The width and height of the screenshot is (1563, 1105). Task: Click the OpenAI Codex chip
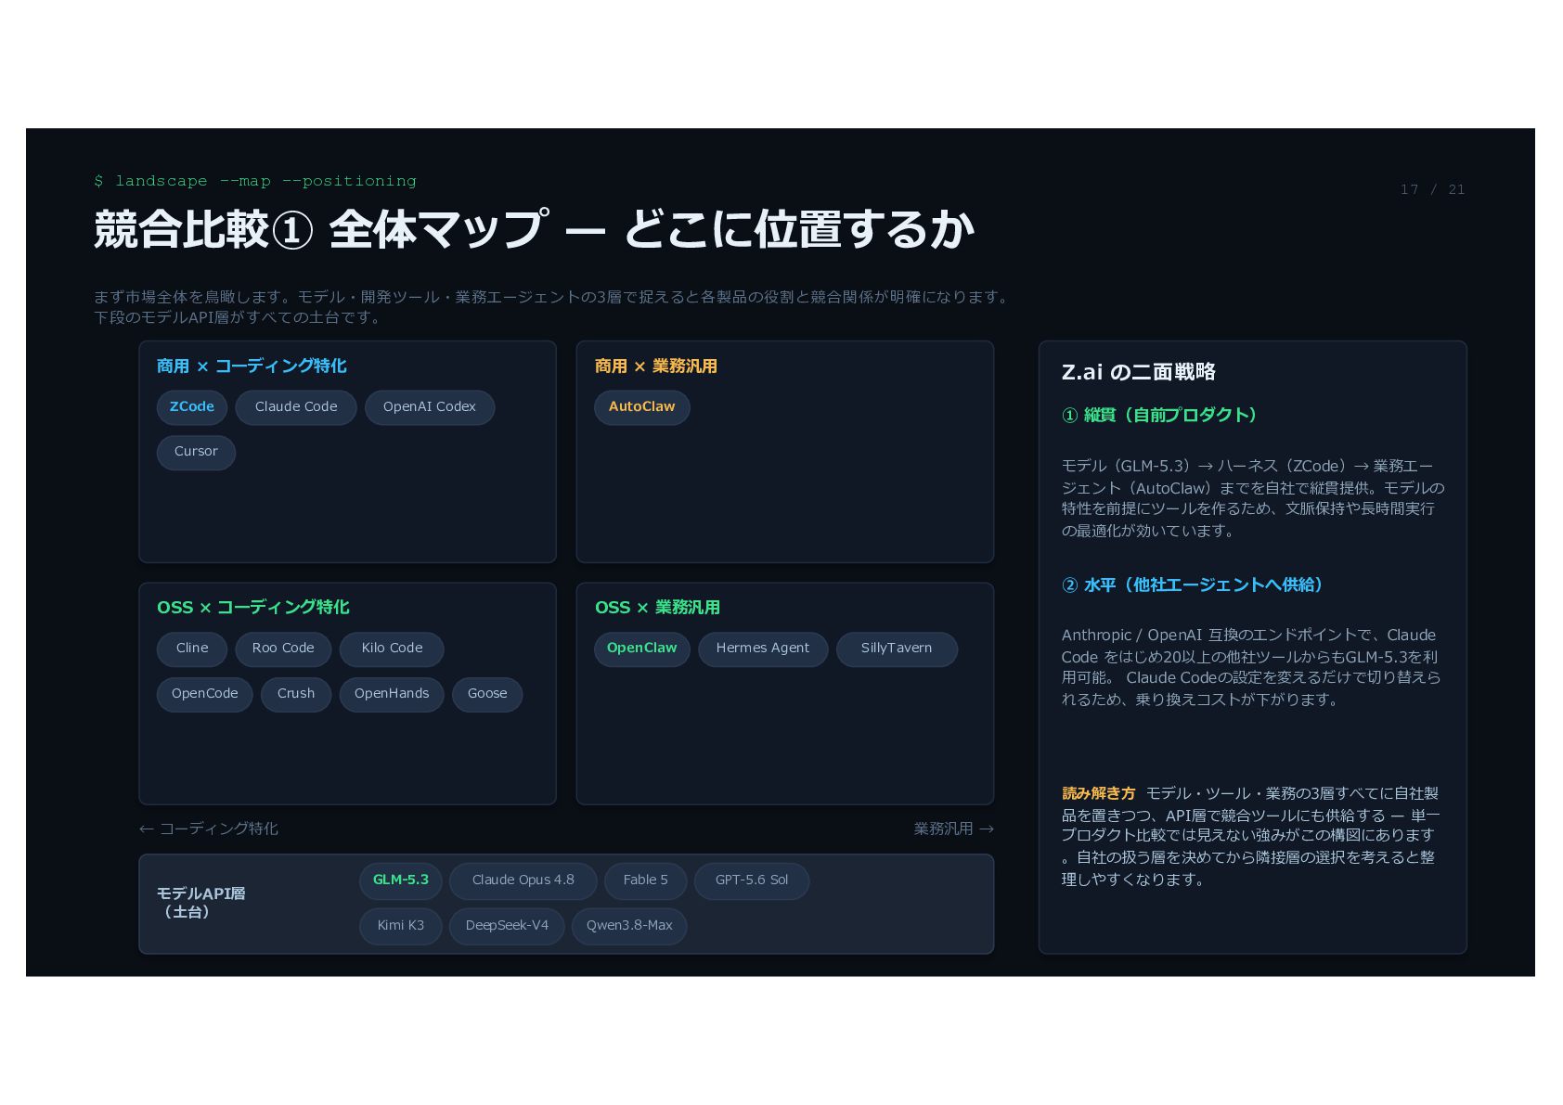pyautogui.click(x=430, y=407)
